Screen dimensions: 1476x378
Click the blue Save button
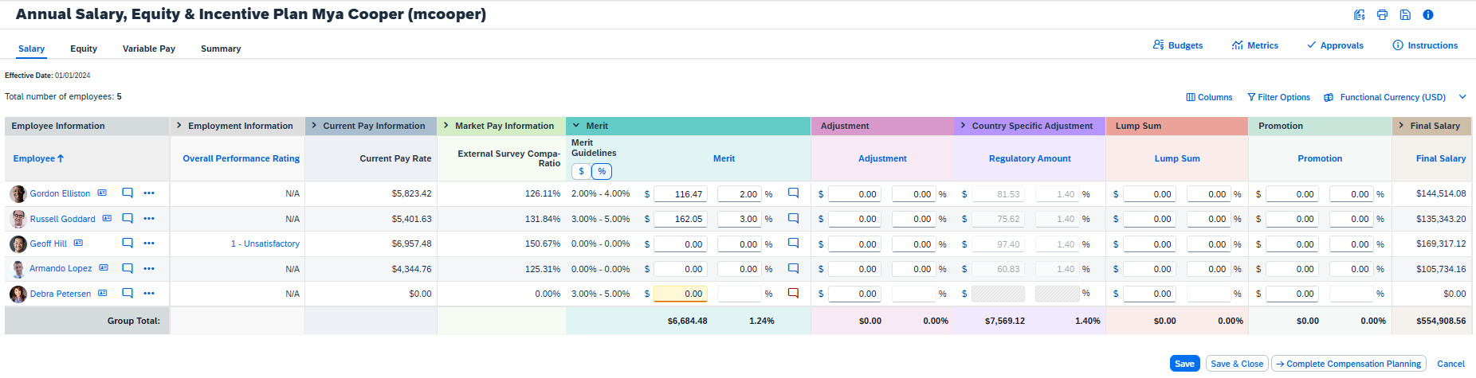click(1185, 364)
